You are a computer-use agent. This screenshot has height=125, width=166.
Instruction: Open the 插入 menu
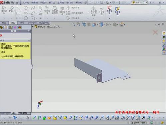(x=52, y=2)
